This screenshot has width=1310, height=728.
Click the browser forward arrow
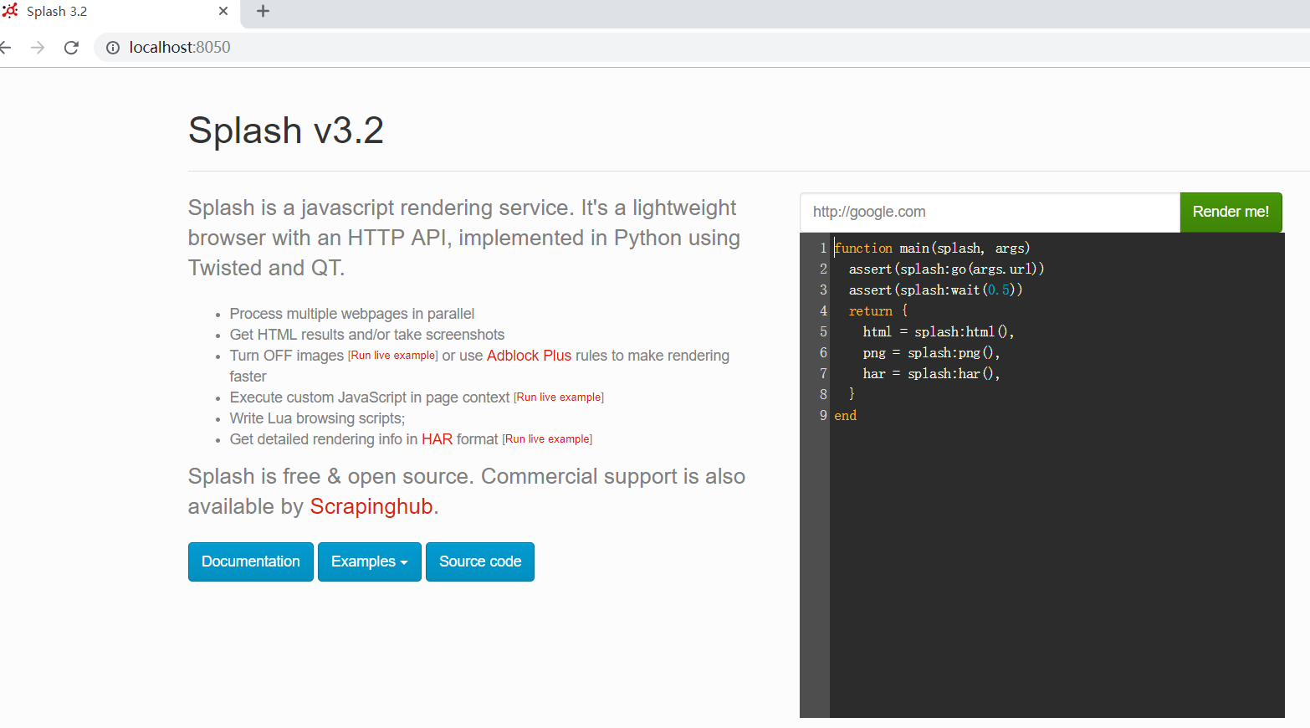pos(38,48)
